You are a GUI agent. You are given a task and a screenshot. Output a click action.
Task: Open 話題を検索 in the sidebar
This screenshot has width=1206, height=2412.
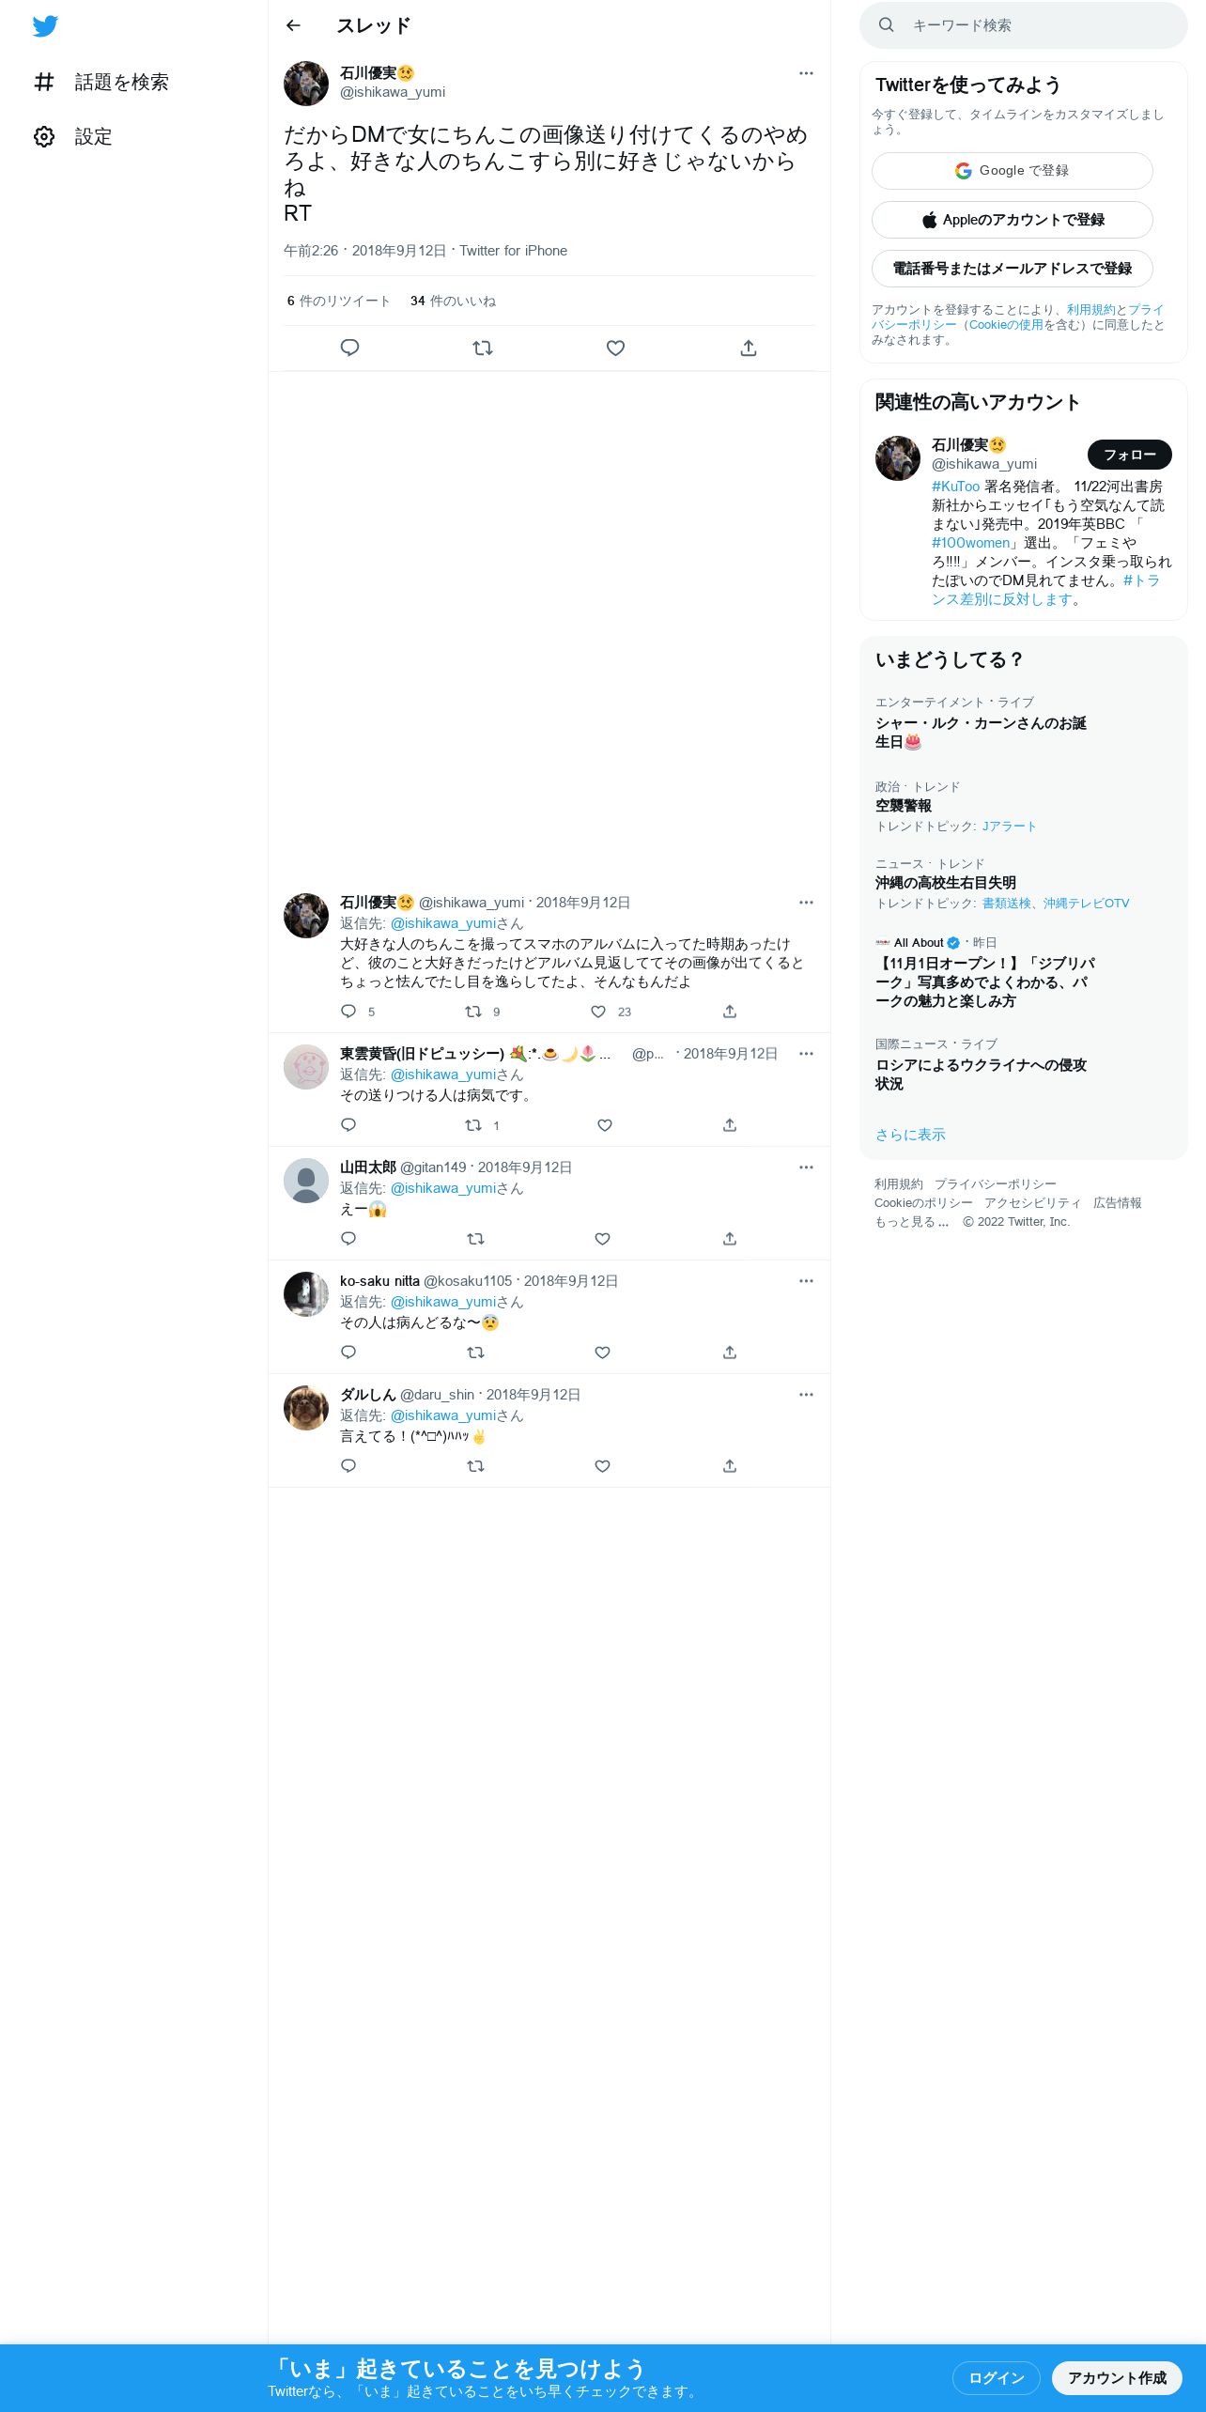[x=101, y=83]
